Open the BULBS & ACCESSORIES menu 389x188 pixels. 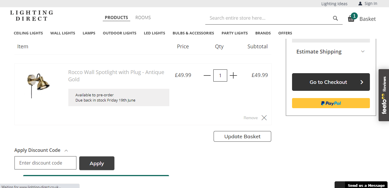point(193,33)
